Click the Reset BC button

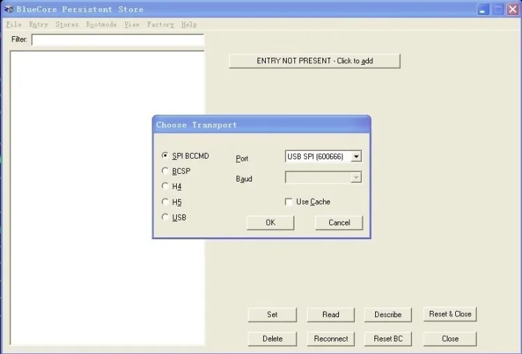[x=388, y=339]
